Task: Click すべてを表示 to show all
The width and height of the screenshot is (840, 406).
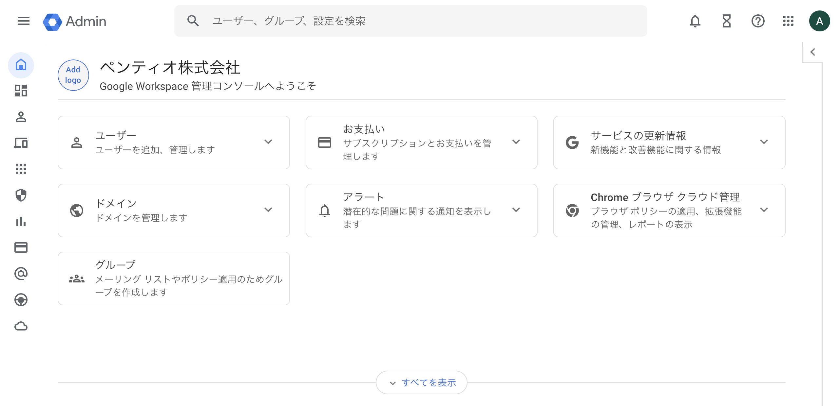Action: click(x=422, y=382)
